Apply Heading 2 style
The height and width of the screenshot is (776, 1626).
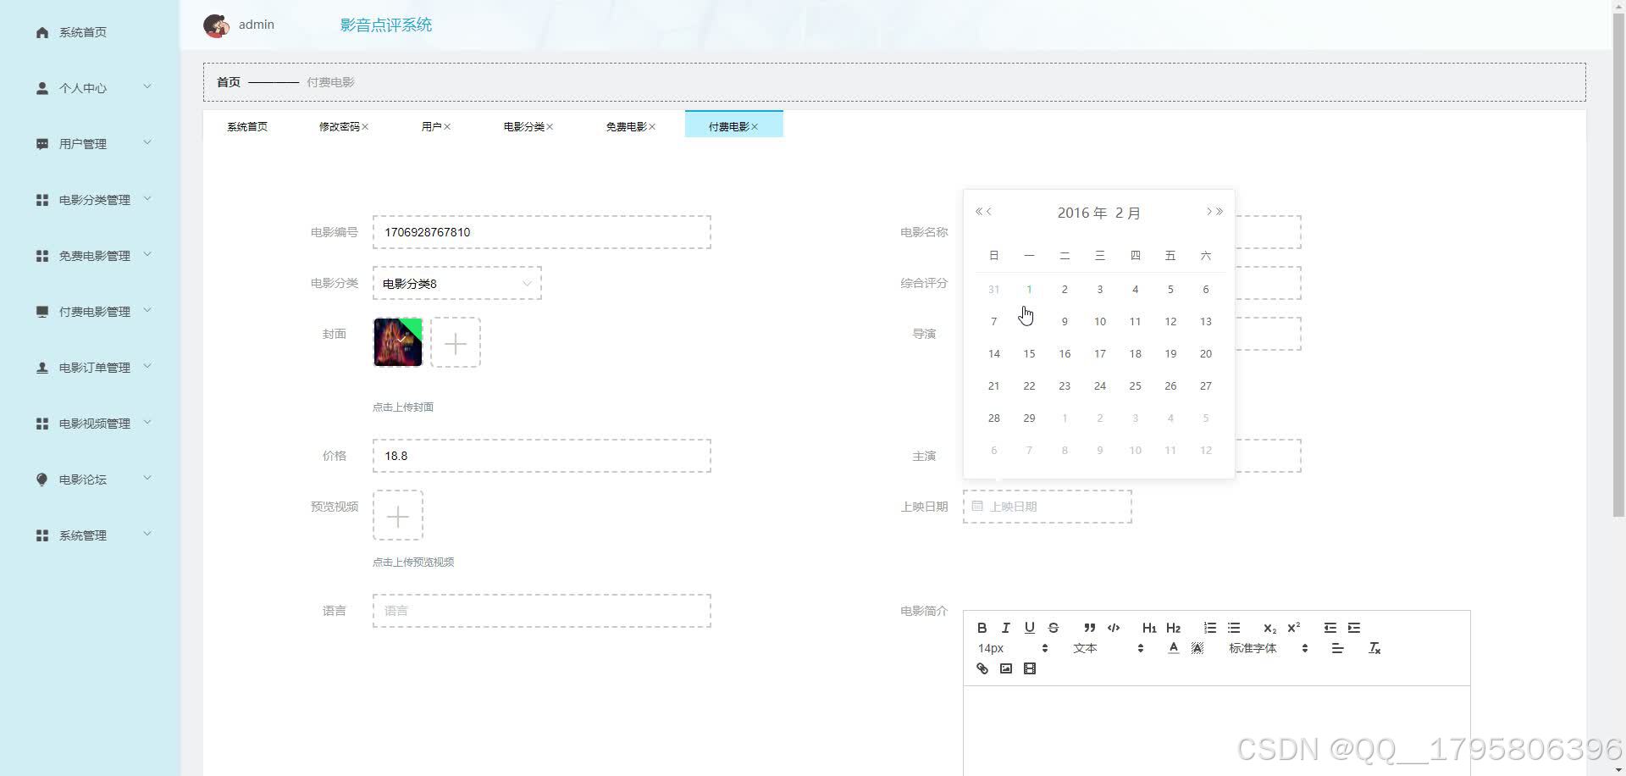click(1172, 628)
